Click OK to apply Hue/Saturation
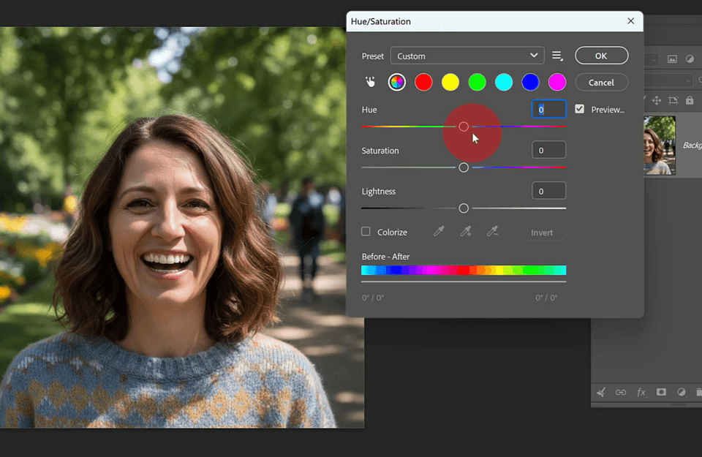Image resolution: width=702 pixels, height=457 pixels. pyautogui.click(x=601, y=56)
